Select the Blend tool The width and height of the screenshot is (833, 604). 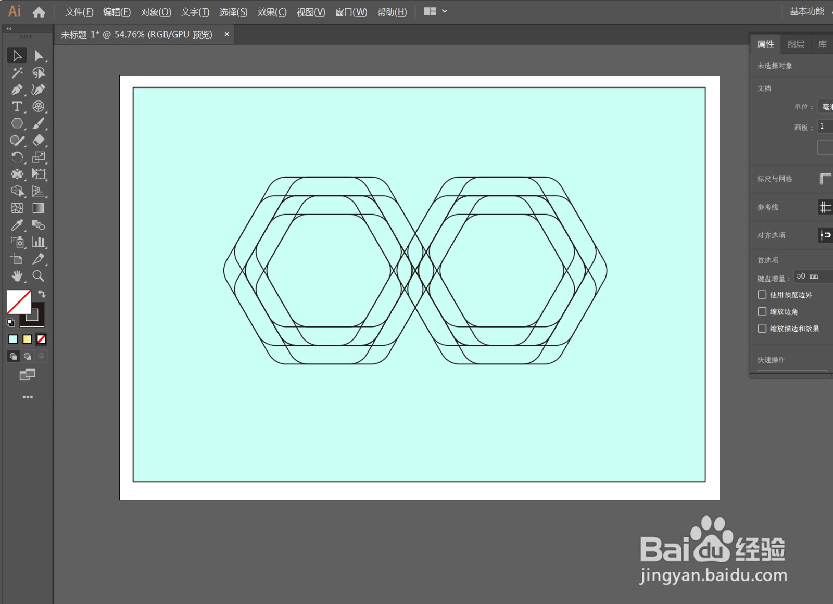(39, 225)
